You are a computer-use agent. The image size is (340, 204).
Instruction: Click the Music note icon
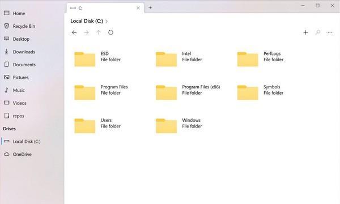point(6,90)
